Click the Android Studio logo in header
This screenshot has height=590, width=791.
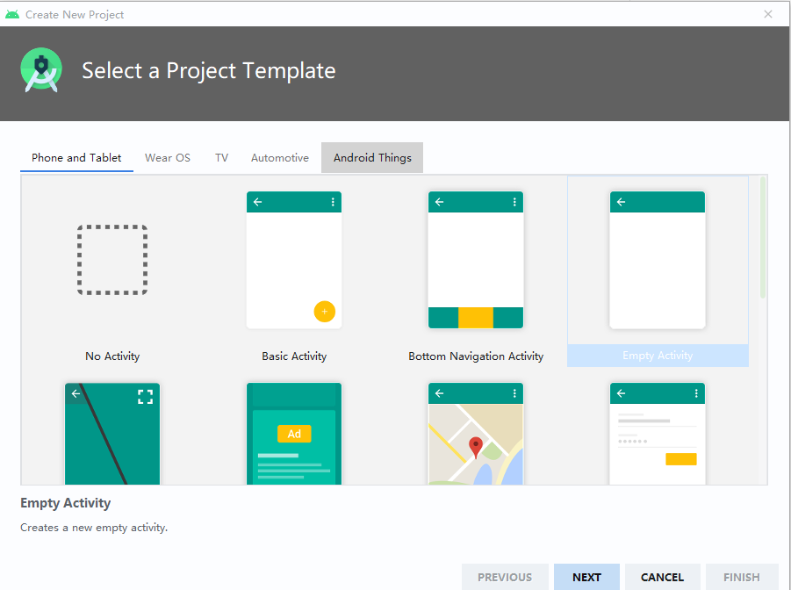tap(41, 70)
